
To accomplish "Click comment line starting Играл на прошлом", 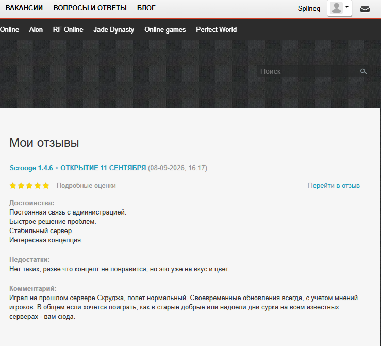I will (x=184, y=298).
